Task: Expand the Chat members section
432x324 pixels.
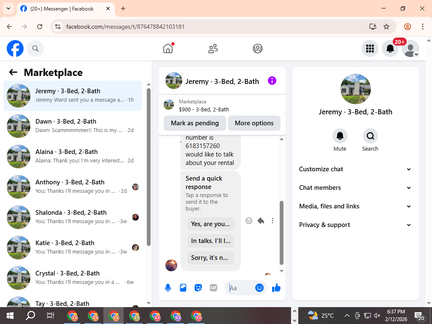Action: pyautogui.click(x=355, y=188)
